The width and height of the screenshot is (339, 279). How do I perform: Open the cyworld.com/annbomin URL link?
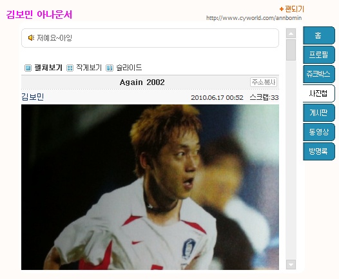[254, 18]
